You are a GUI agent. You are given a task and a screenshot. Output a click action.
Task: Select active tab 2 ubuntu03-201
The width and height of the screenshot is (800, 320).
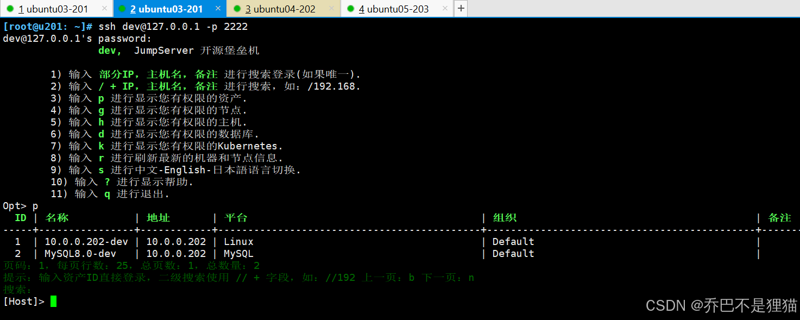166,9
